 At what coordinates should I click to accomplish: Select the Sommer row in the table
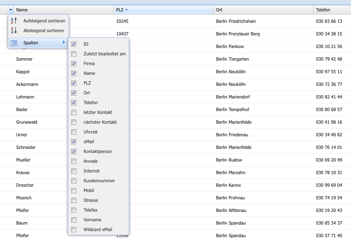tap(24, 59)
